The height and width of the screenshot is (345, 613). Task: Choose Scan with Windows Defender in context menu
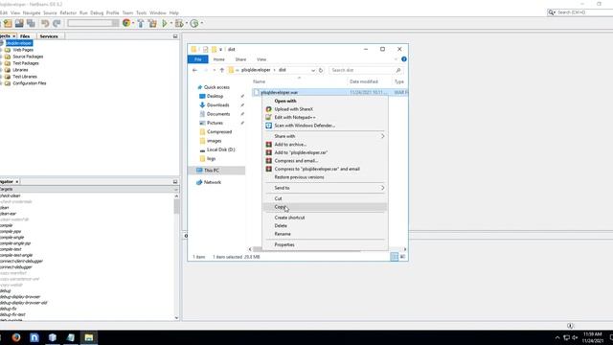click(x=305, y=126)
